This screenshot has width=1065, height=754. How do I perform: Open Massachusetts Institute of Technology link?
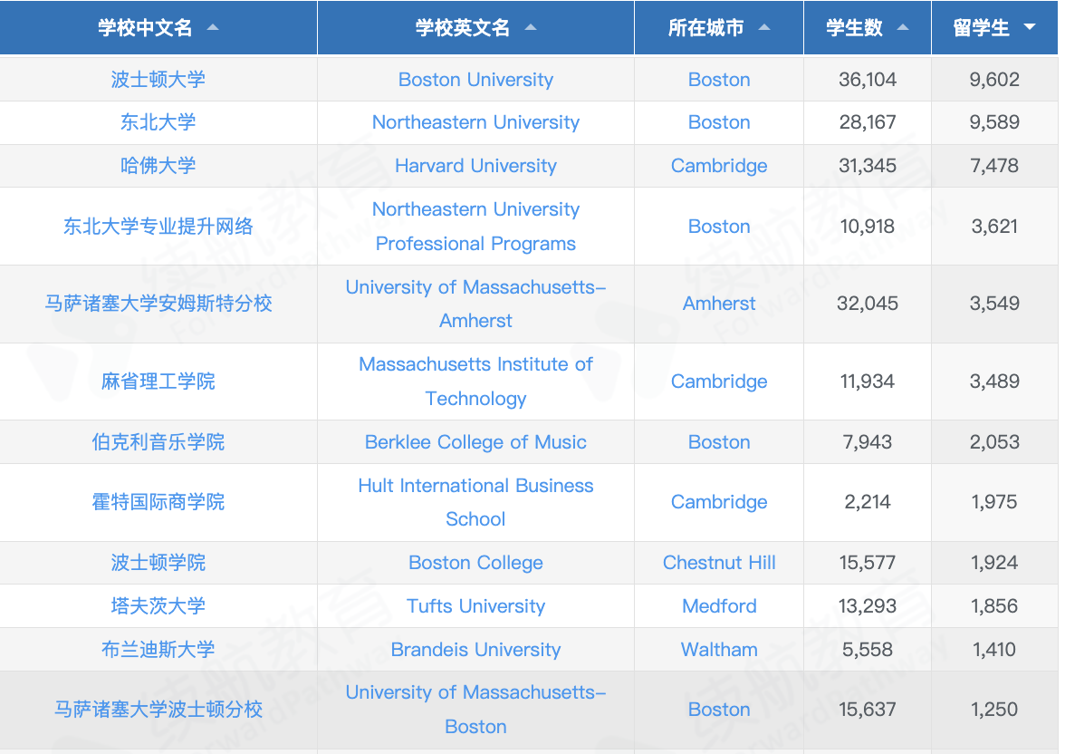(x=475, y=382)
